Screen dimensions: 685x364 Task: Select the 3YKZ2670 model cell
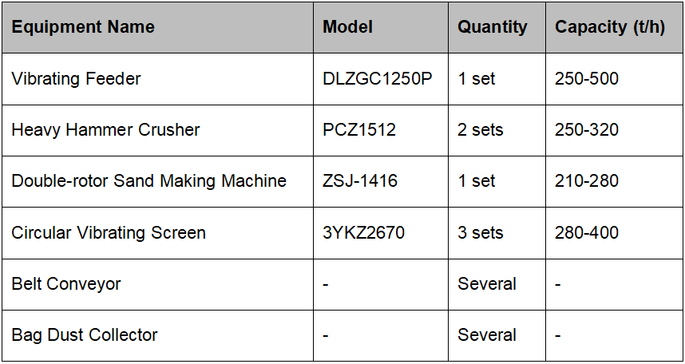tap(363, 233)
